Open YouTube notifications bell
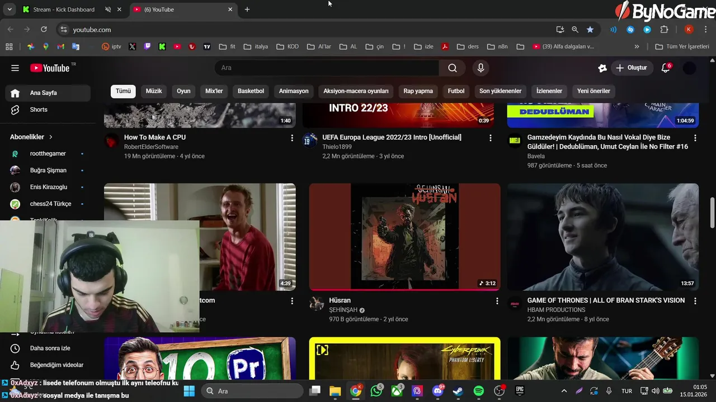This screenshot has height=402, width=716. [666, 68]
